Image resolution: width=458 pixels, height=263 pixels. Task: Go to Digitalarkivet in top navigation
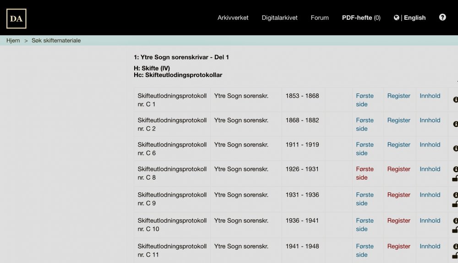pyautogui.click(x=279, y=18)
